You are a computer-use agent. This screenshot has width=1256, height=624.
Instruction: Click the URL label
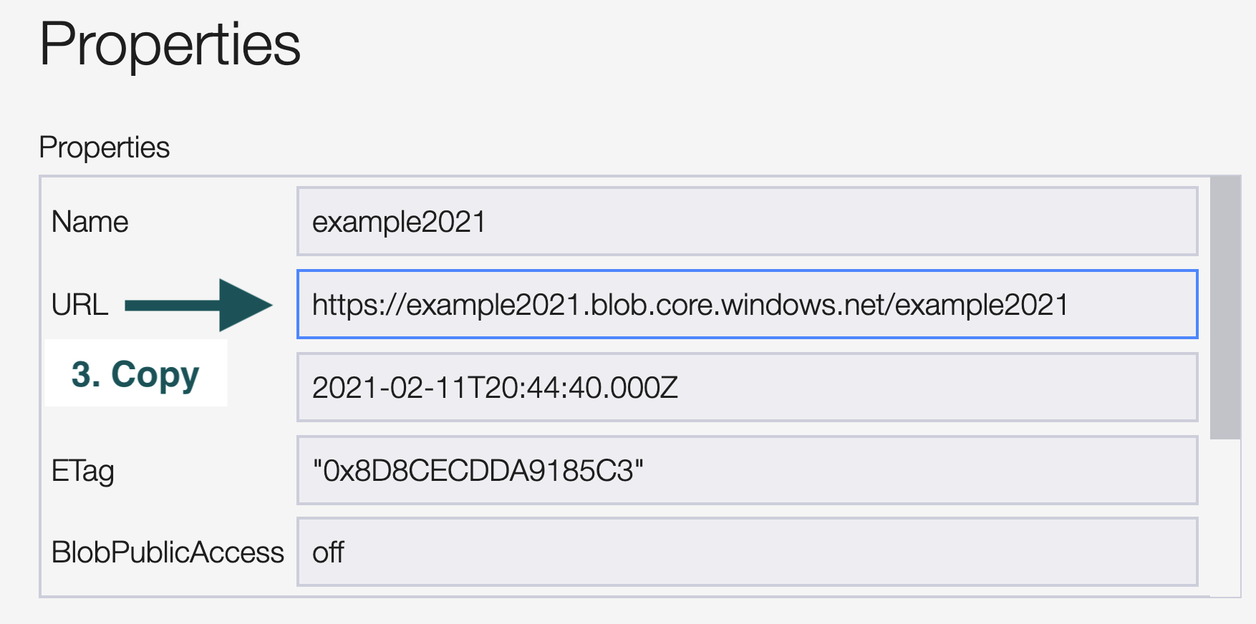pos(79,305)
